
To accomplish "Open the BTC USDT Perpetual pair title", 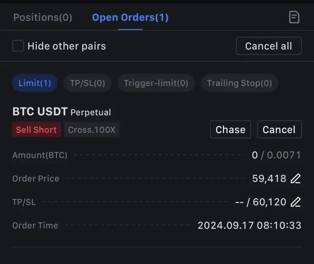I will 62,112.
